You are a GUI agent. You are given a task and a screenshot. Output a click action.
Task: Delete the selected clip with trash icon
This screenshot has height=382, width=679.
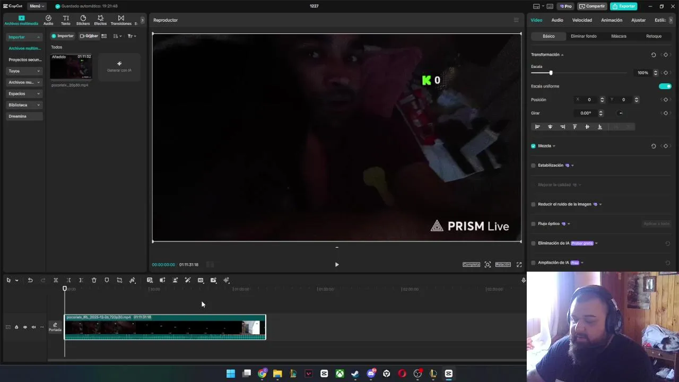94,280
